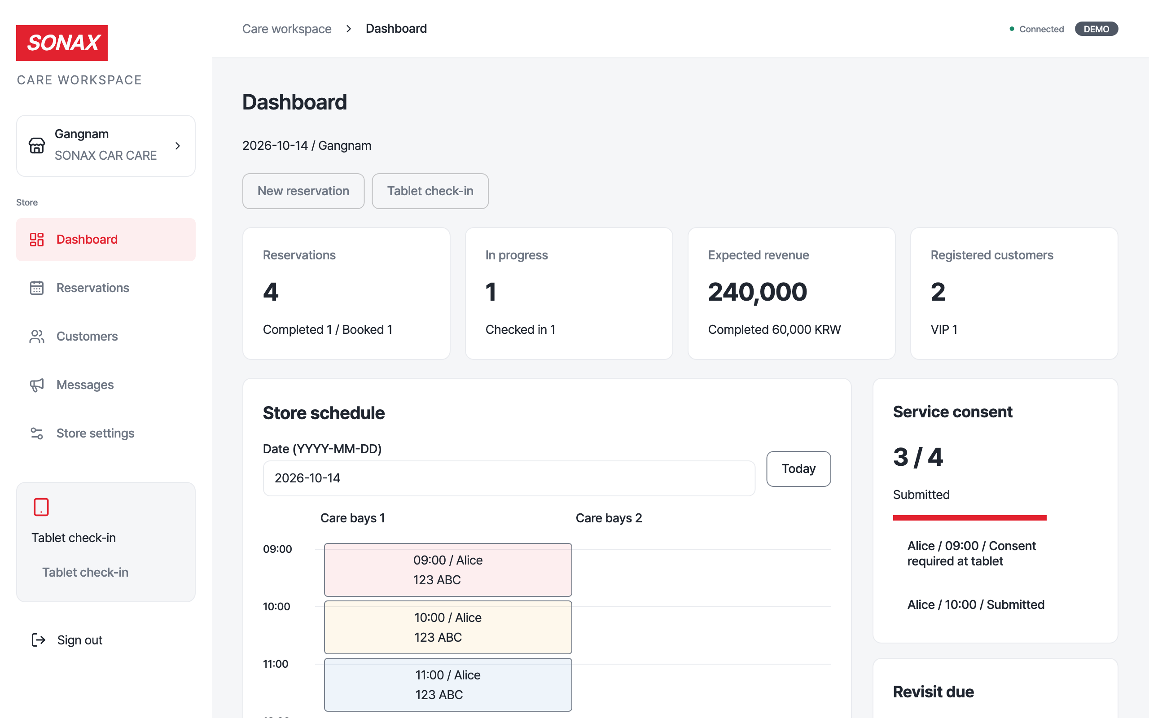This screenshot has height=718, width=1149.
Task: Open Dashboard in the sidebar menu
Action: click(106, 239)
